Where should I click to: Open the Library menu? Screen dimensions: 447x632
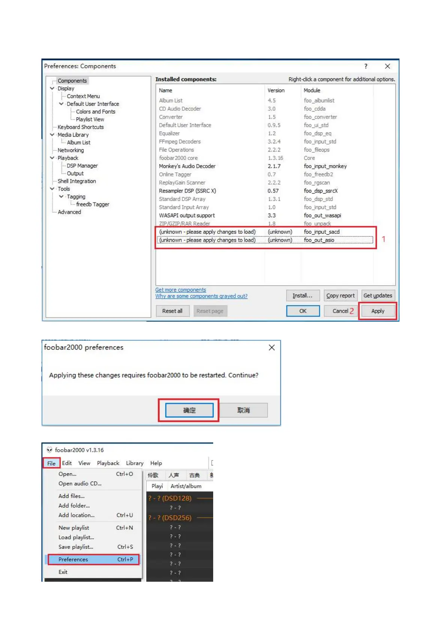[135, 463]
